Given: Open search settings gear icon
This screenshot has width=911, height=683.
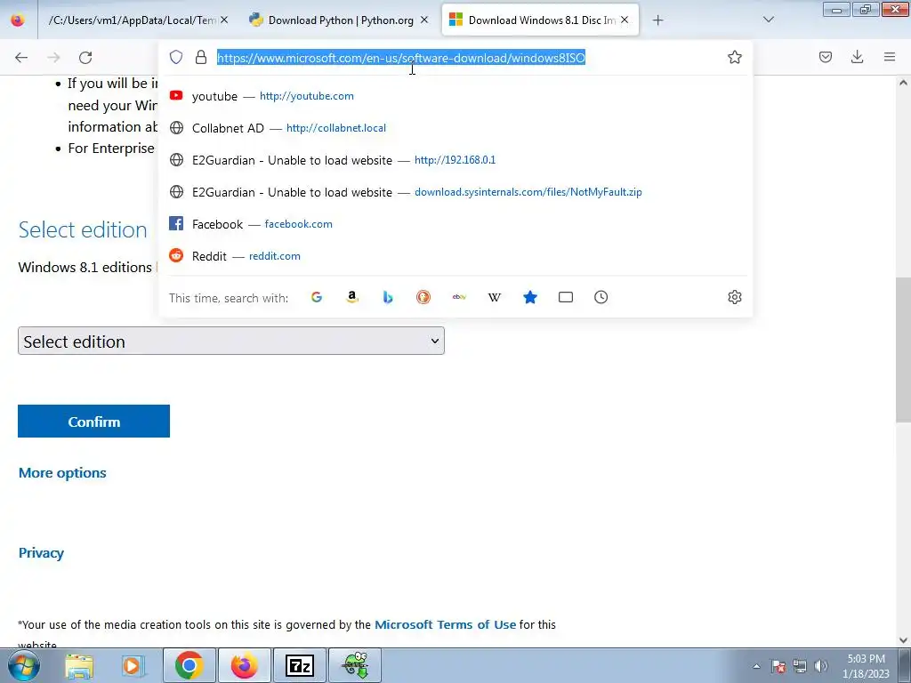Looking at the screenshot, I should [734, 297].
